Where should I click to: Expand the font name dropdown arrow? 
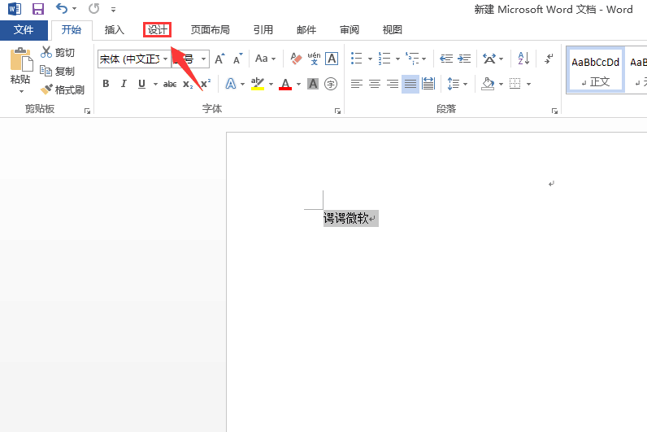166,59
